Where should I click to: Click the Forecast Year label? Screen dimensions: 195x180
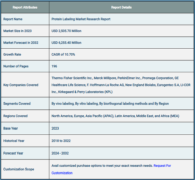pyautogui.click(x=13, y=153)
